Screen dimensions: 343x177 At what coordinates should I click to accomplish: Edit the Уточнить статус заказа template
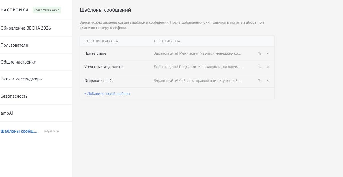click(x=260, y=67)
